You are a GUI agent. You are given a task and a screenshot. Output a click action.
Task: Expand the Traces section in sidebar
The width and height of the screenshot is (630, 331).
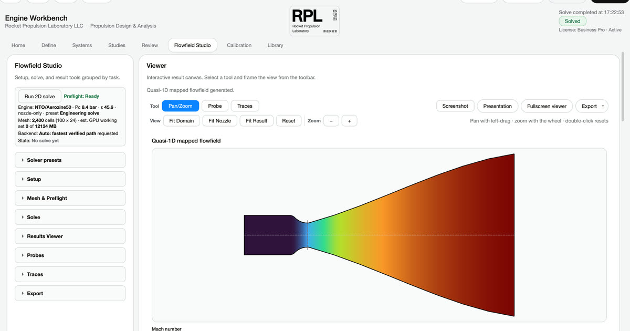[x=70, y=274]
